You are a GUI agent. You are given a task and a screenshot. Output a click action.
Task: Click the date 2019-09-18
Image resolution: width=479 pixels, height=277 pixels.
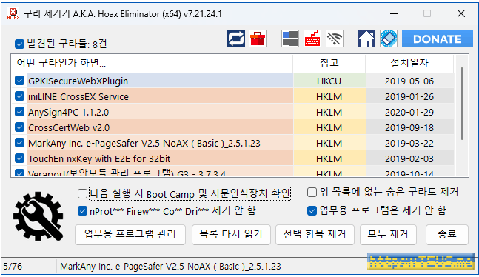(409, 128)
